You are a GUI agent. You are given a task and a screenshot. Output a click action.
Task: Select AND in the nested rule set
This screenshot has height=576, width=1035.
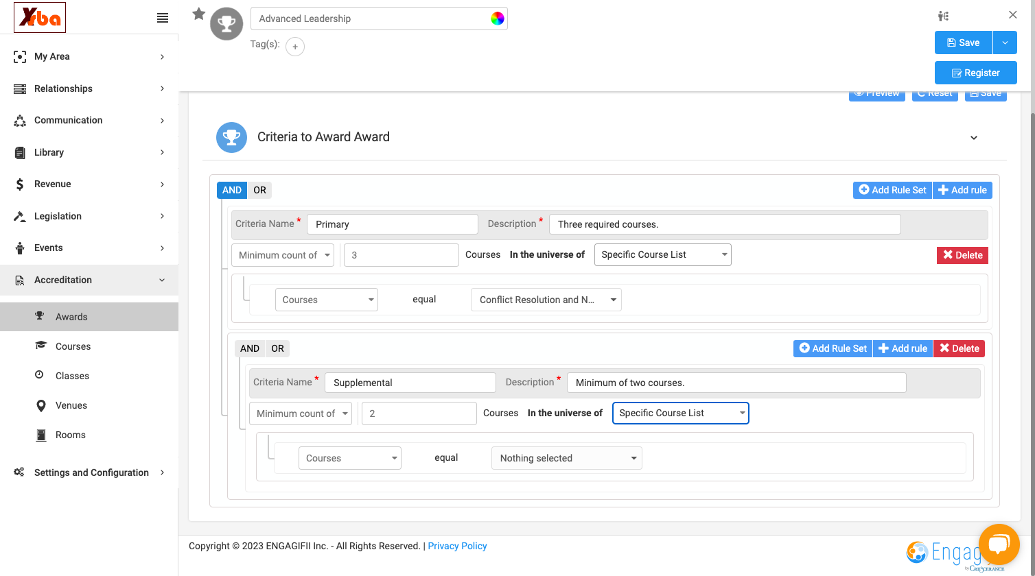[x=250, y=348]
